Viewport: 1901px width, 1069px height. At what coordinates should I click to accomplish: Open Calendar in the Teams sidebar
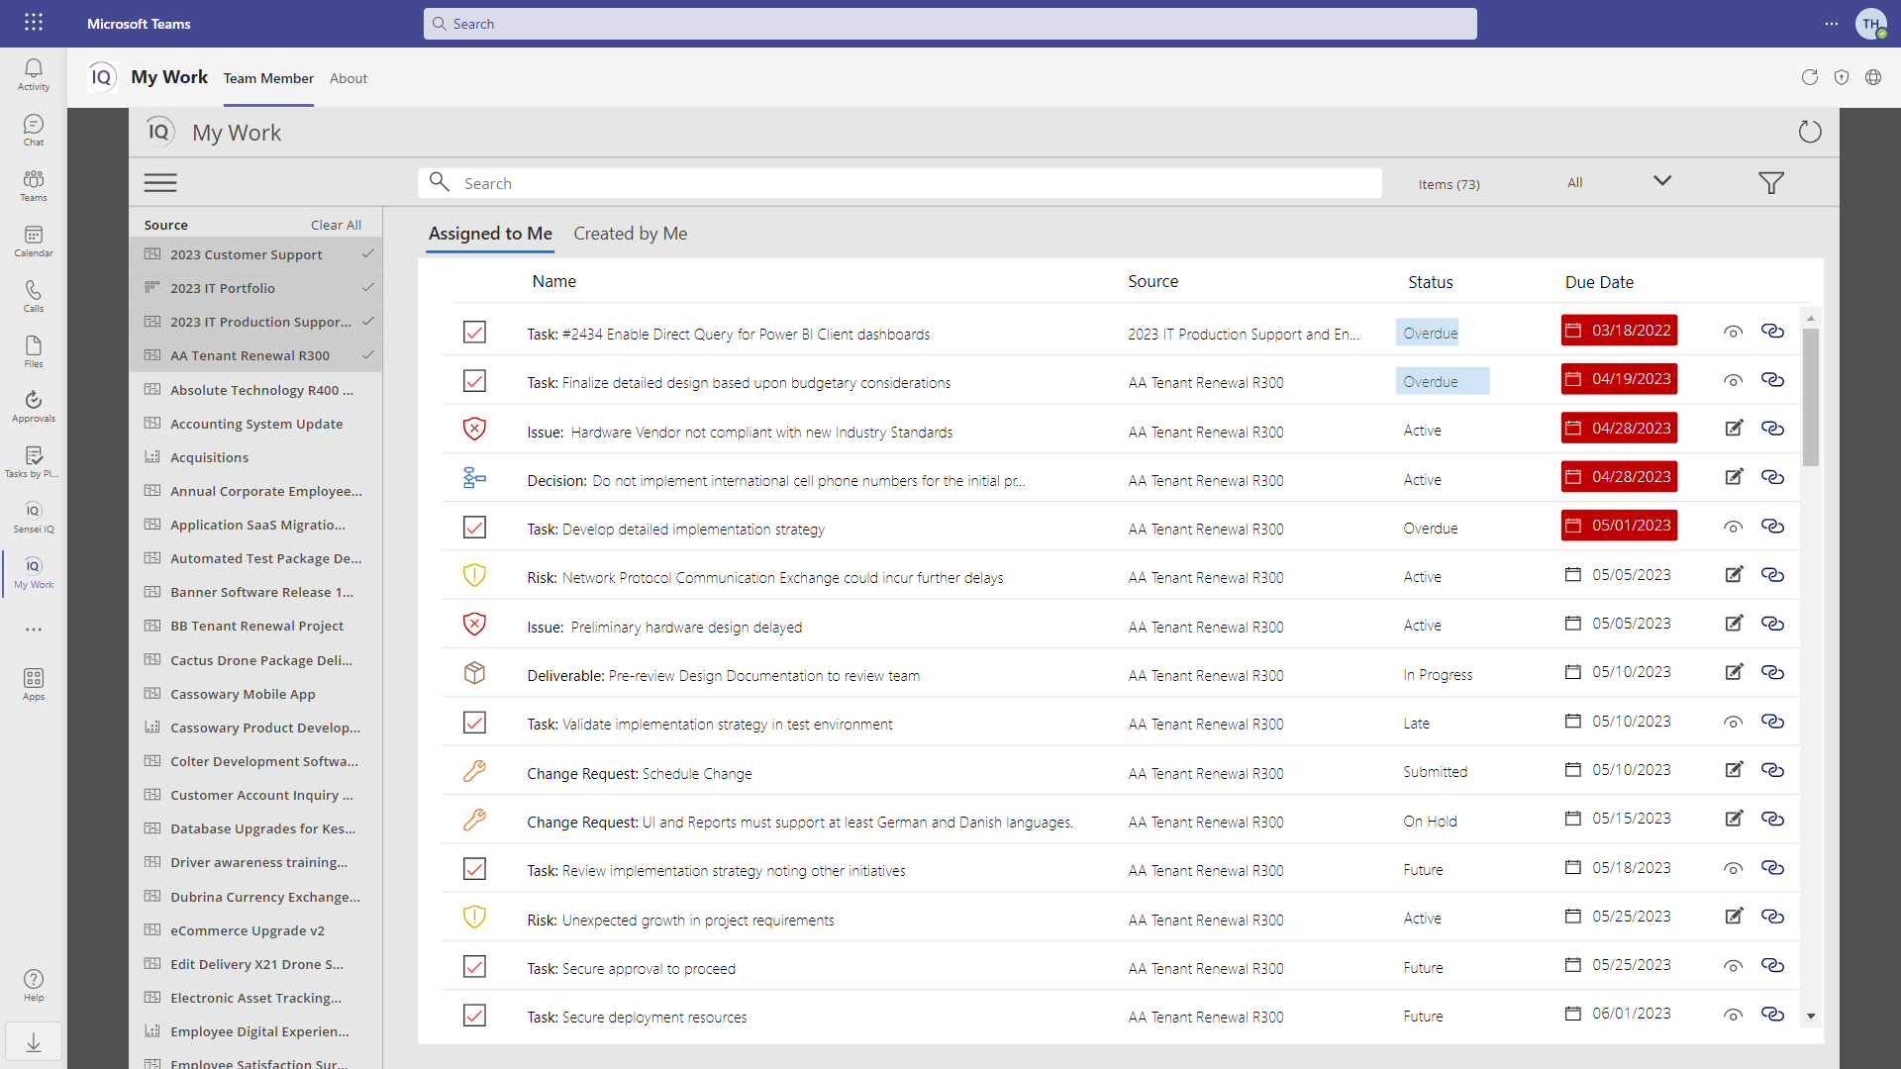[x=34, y=241]
